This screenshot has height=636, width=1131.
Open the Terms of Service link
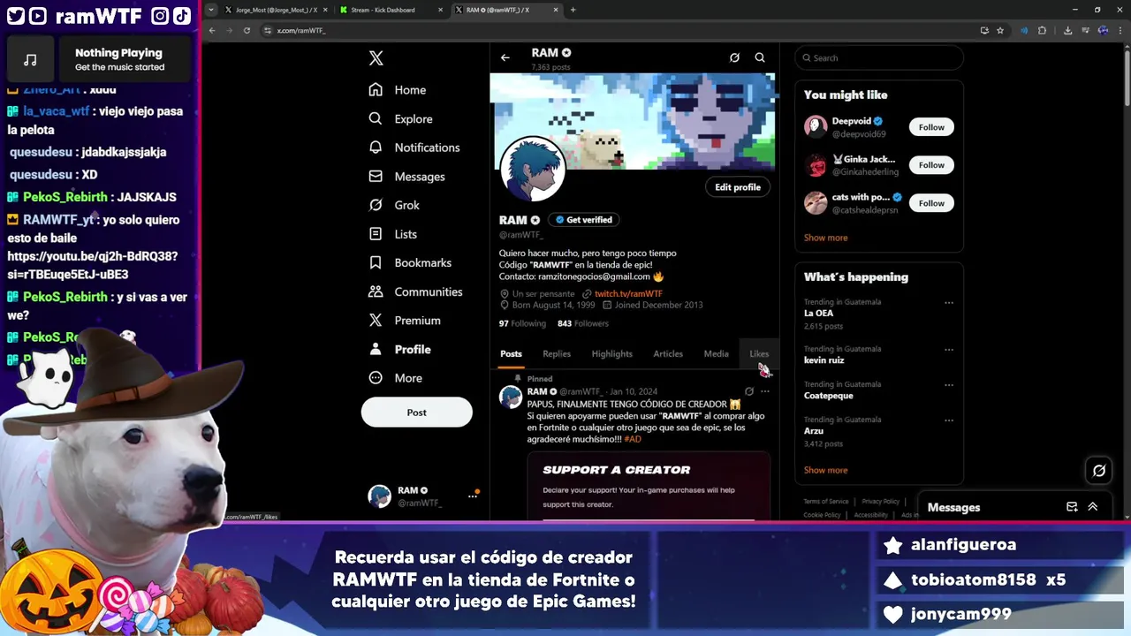(825, 502)
